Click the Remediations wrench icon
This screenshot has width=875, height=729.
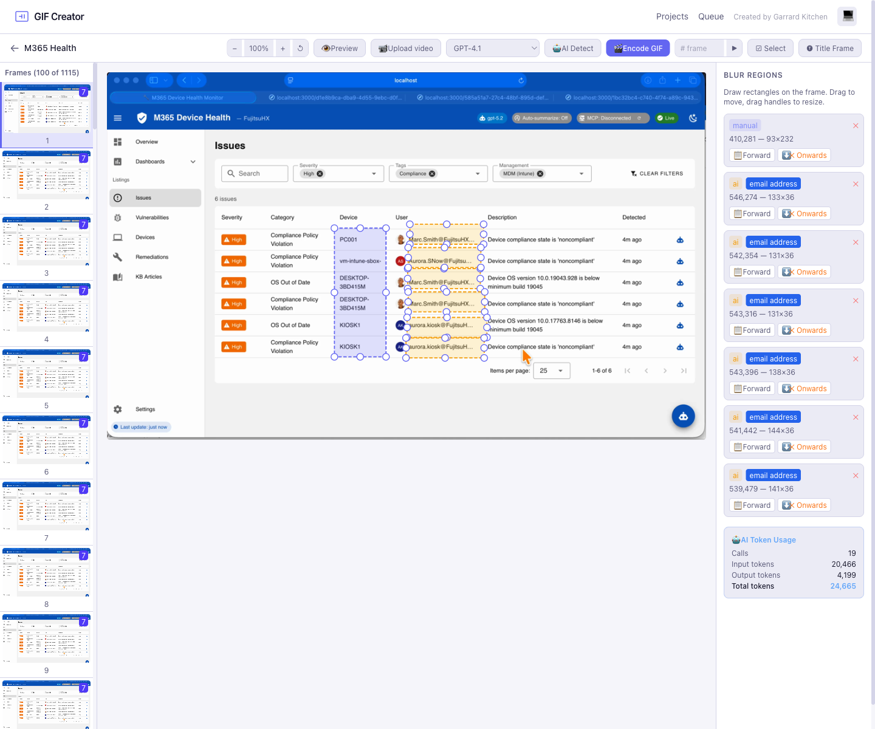pyautogui.click(x=118, y=256)
